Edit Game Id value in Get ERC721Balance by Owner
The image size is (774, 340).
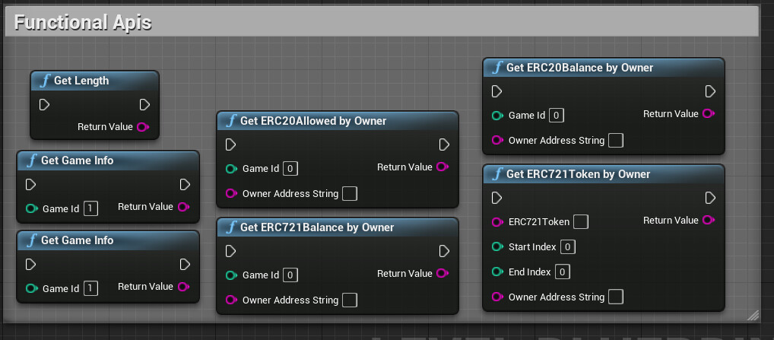click(290, 275)
